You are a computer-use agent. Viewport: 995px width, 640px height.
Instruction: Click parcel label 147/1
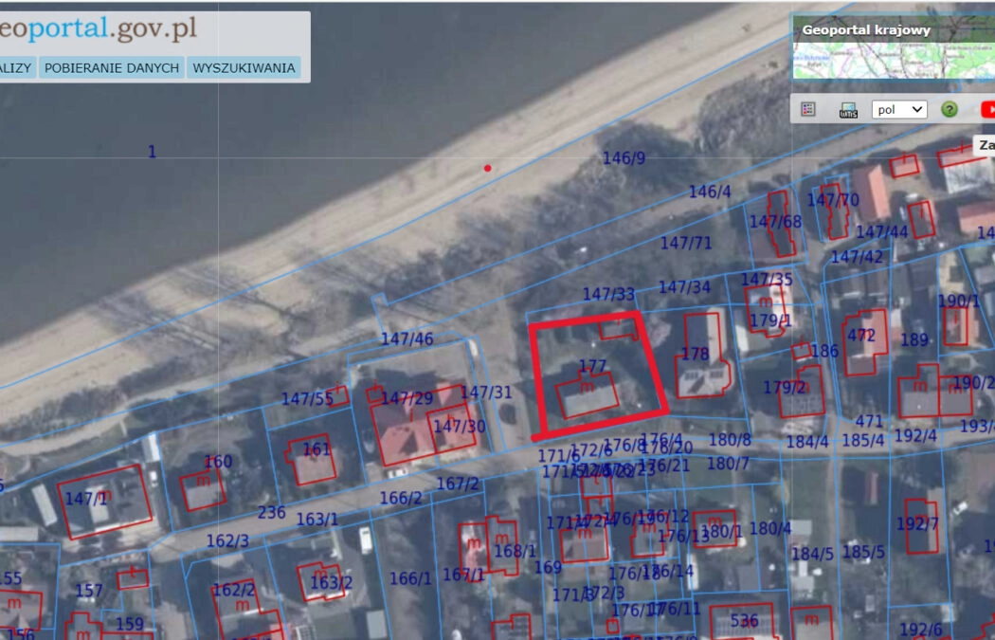tap(86, 499)
